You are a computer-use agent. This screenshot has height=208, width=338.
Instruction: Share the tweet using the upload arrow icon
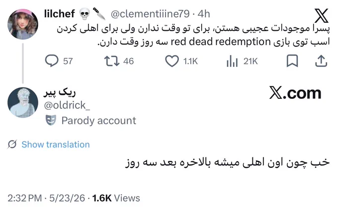pos(321,61)
